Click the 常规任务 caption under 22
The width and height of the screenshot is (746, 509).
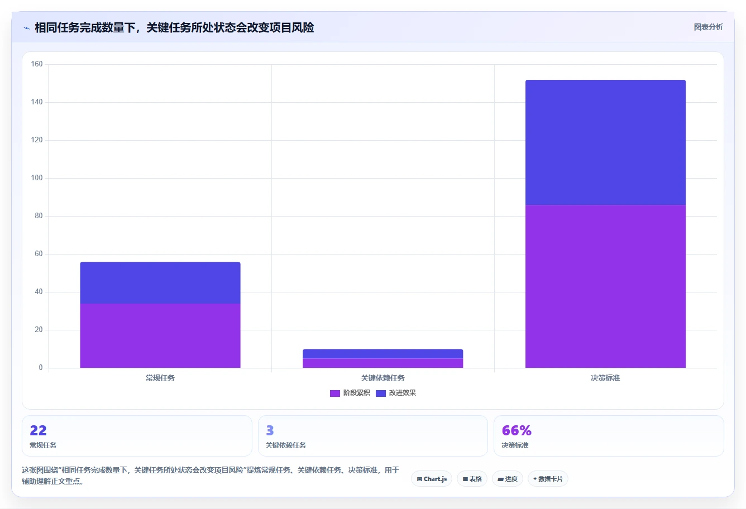click(x=43, y=445)
